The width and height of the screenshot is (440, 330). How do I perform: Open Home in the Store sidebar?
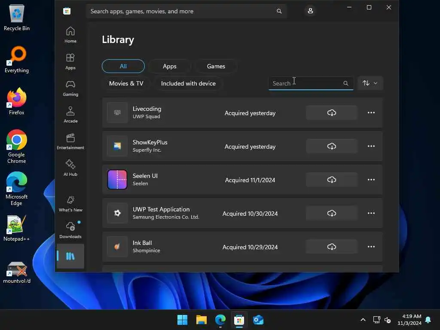pos(70,35)
